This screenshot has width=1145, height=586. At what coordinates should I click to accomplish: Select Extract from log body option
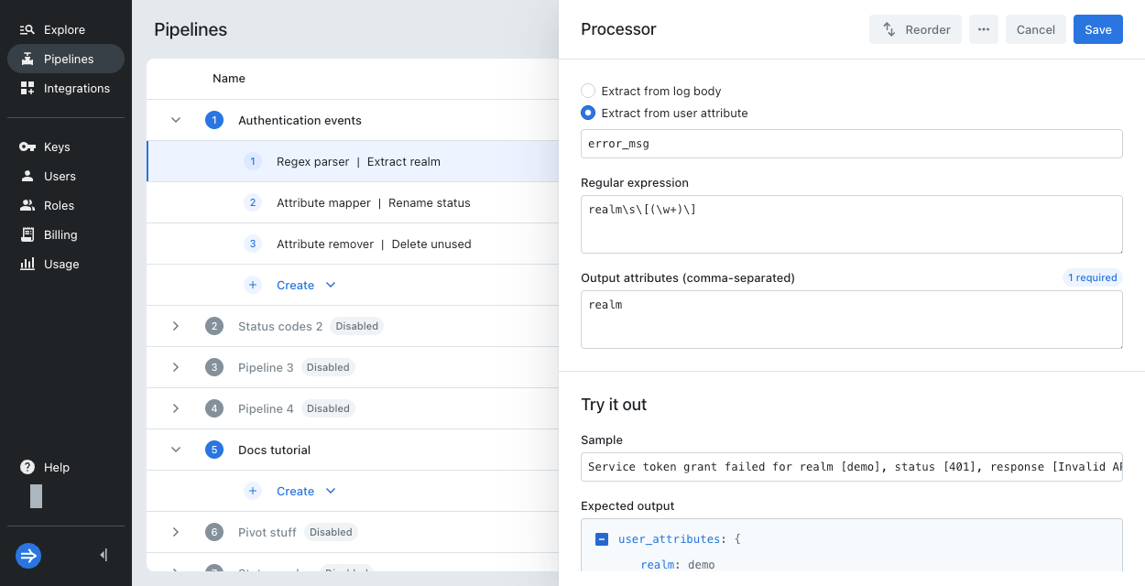click(588, 91)
